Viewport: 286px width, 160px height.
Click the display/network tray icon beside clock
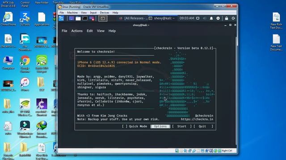pos(198,18)
